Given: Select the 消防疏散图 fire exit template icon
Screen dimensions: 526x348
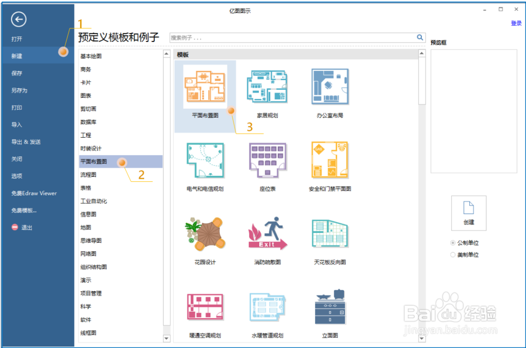Looking at the screenshot, I should click(x=267, y=234).
